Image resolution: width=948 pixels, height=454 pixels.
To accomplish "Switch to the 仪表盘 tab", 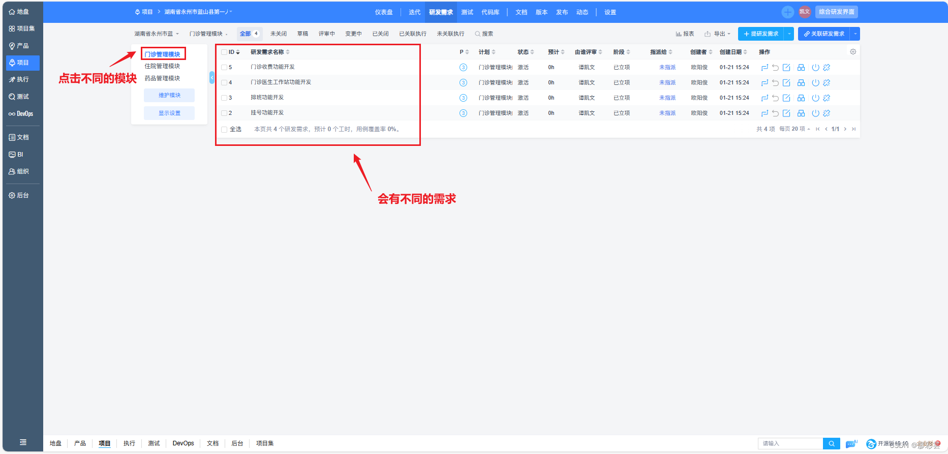I will [384, 12].
